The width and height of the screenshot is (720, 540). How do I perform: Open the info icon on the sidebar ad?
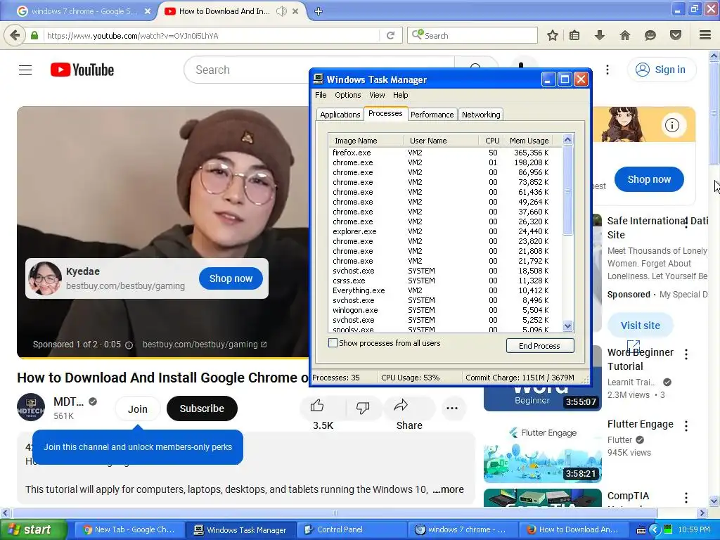671,125
